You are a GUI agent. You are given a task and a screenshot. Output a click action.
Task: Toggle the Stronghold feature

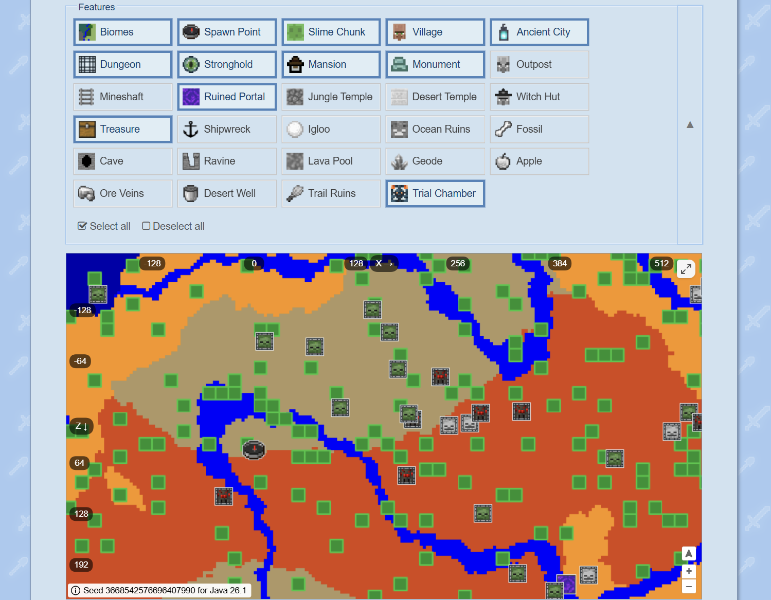coord(227,64)
